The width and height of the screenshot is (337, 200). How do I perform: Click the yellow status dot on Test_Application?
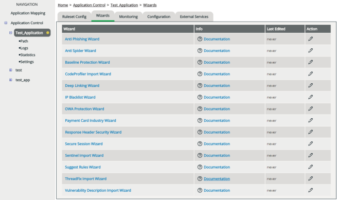[48, 33]
